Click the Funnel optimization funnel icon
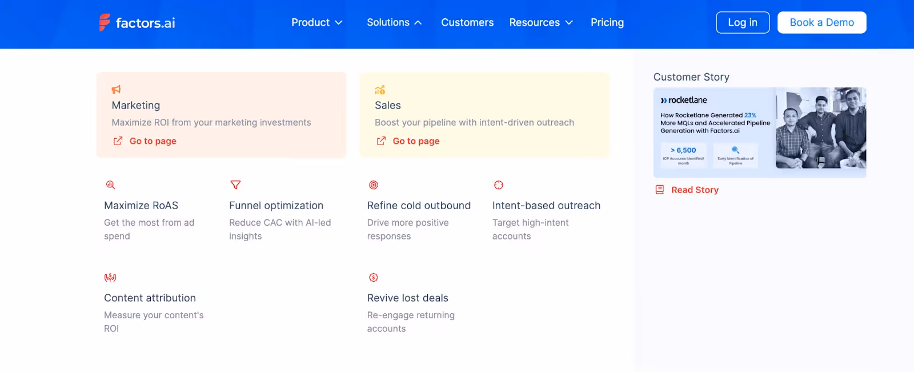Image resolution: width=914 pixels, height=372 pixels. point(235,185)
